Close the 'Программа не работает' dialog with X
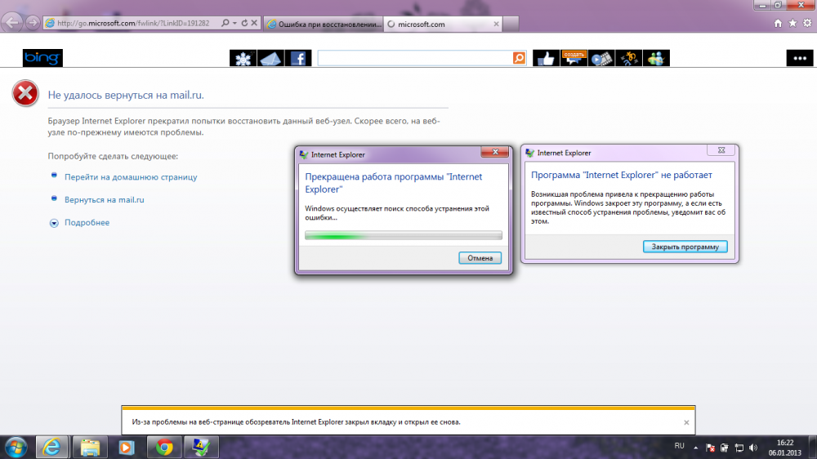The height and width of the screenshot is (459, 817). 721,150
